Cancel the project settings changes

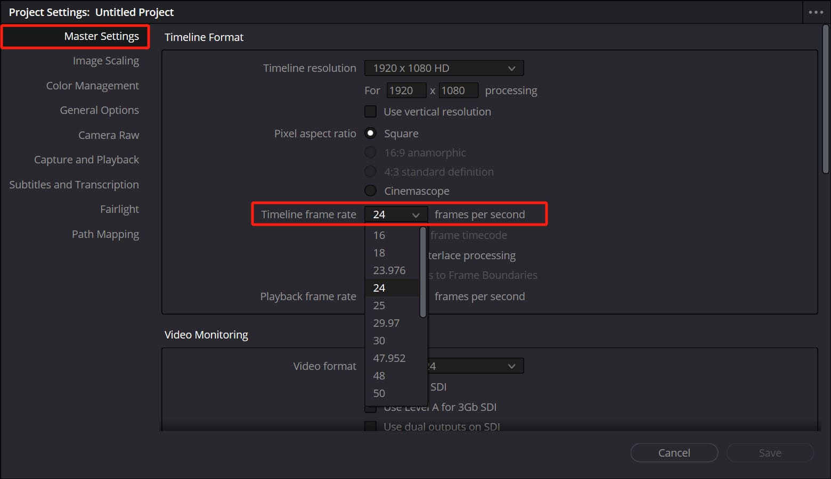click(674, 452)
